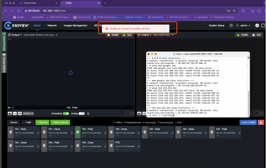Click the red square on Output 2
This screenshot has height=168, width=266.
257,114
